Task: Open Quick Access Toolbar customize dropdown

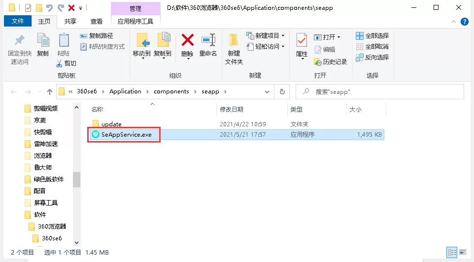Action: tap(81, 8)
